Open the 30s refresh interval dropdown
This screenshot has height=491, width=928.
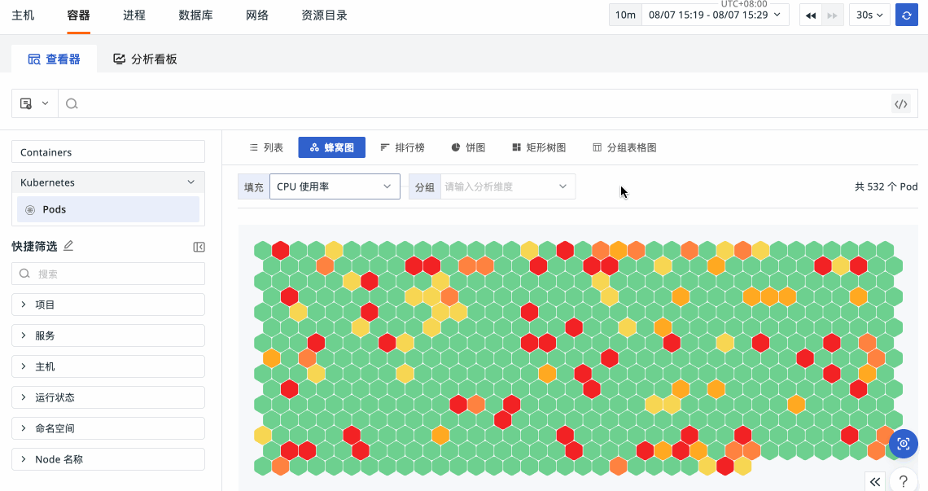[x=869, y=15]
